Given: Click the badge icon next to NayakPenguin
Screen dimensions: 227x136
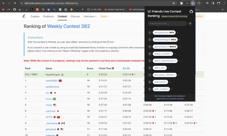Looking at the screenshot, I should [x=62, y=75].
